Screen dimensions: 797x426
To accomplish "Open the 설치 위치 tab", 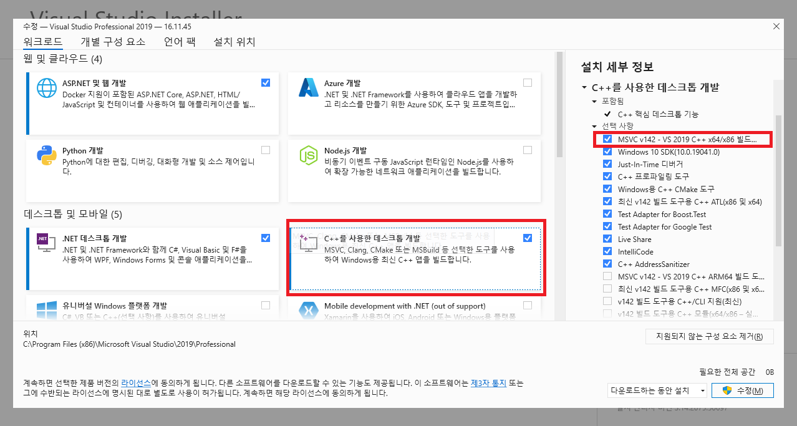I will (234, 42).
